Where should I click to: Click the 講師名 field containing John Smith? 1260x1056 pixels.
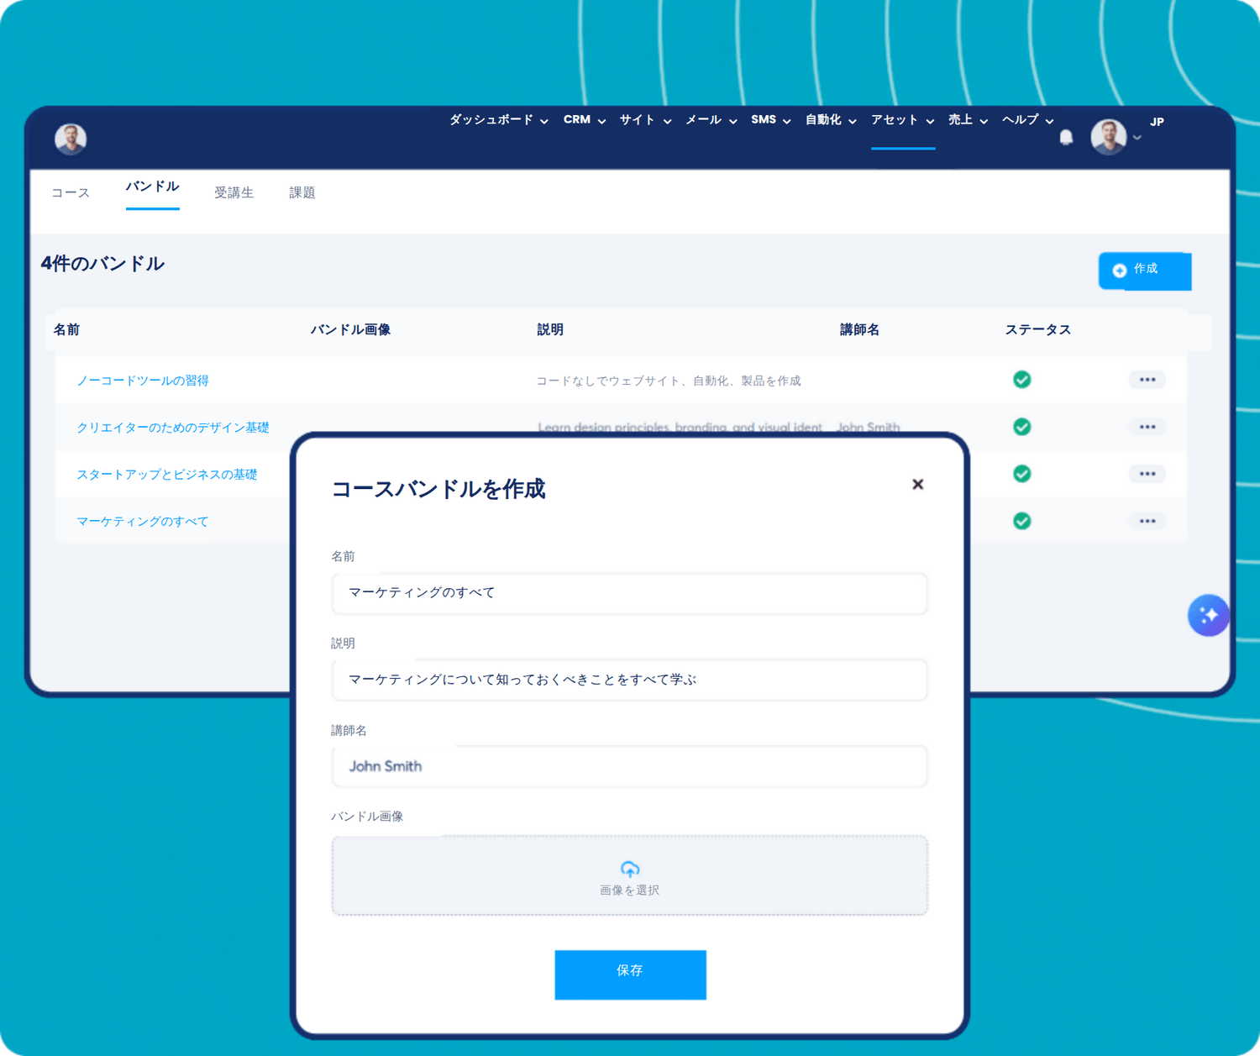tap(629, 766)
